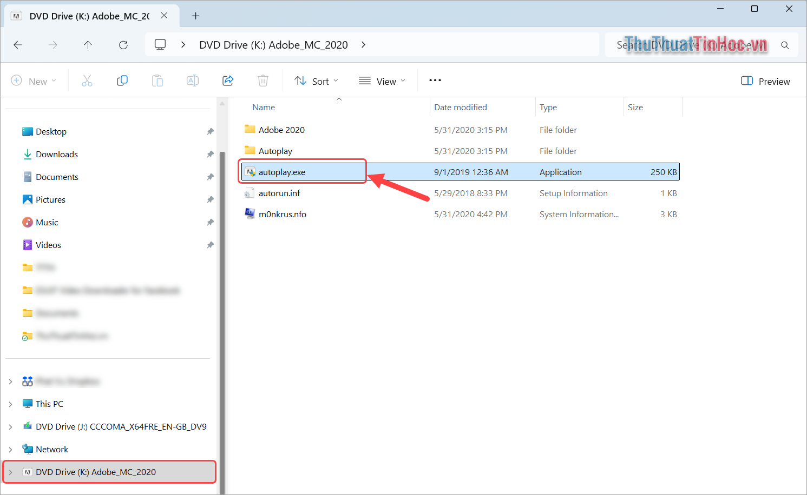
Task: Refresh the current folder view
Action: click(123, 45)
